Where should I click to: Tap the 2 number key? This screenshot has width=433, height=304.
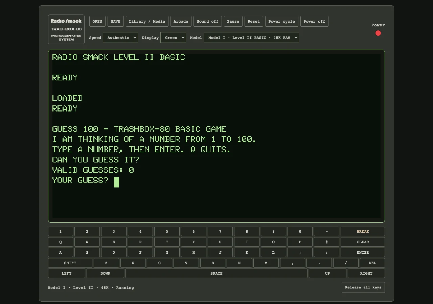pos(87,231)
